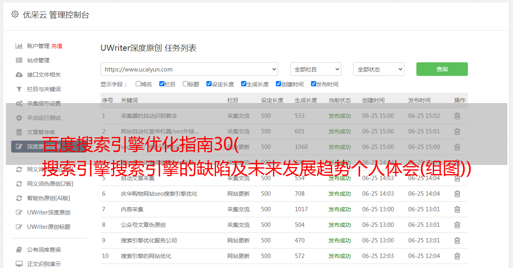Select UWriter原创标题 sidebar item

49,227
